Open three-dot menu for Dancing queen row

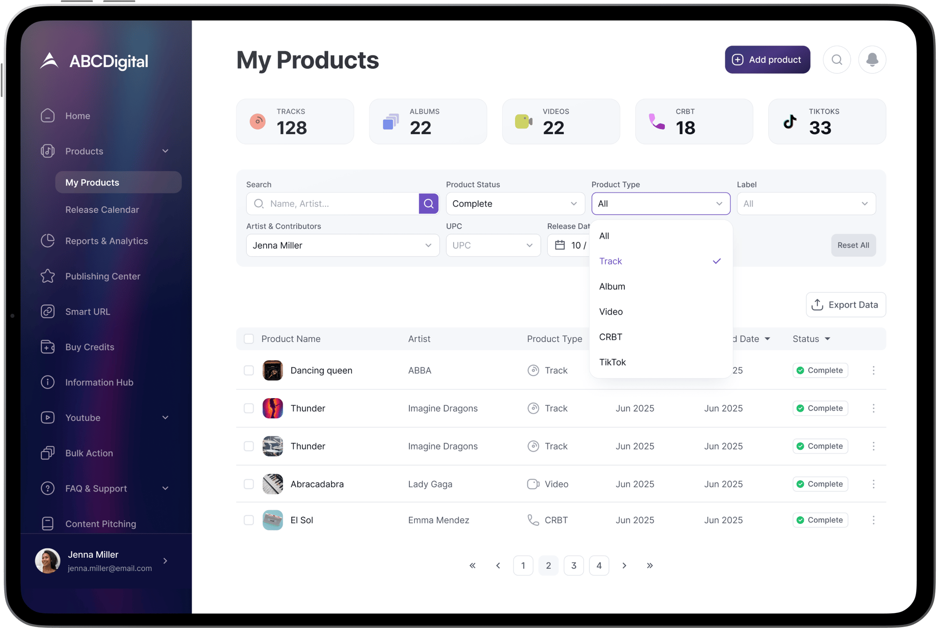tap(873, 371)
